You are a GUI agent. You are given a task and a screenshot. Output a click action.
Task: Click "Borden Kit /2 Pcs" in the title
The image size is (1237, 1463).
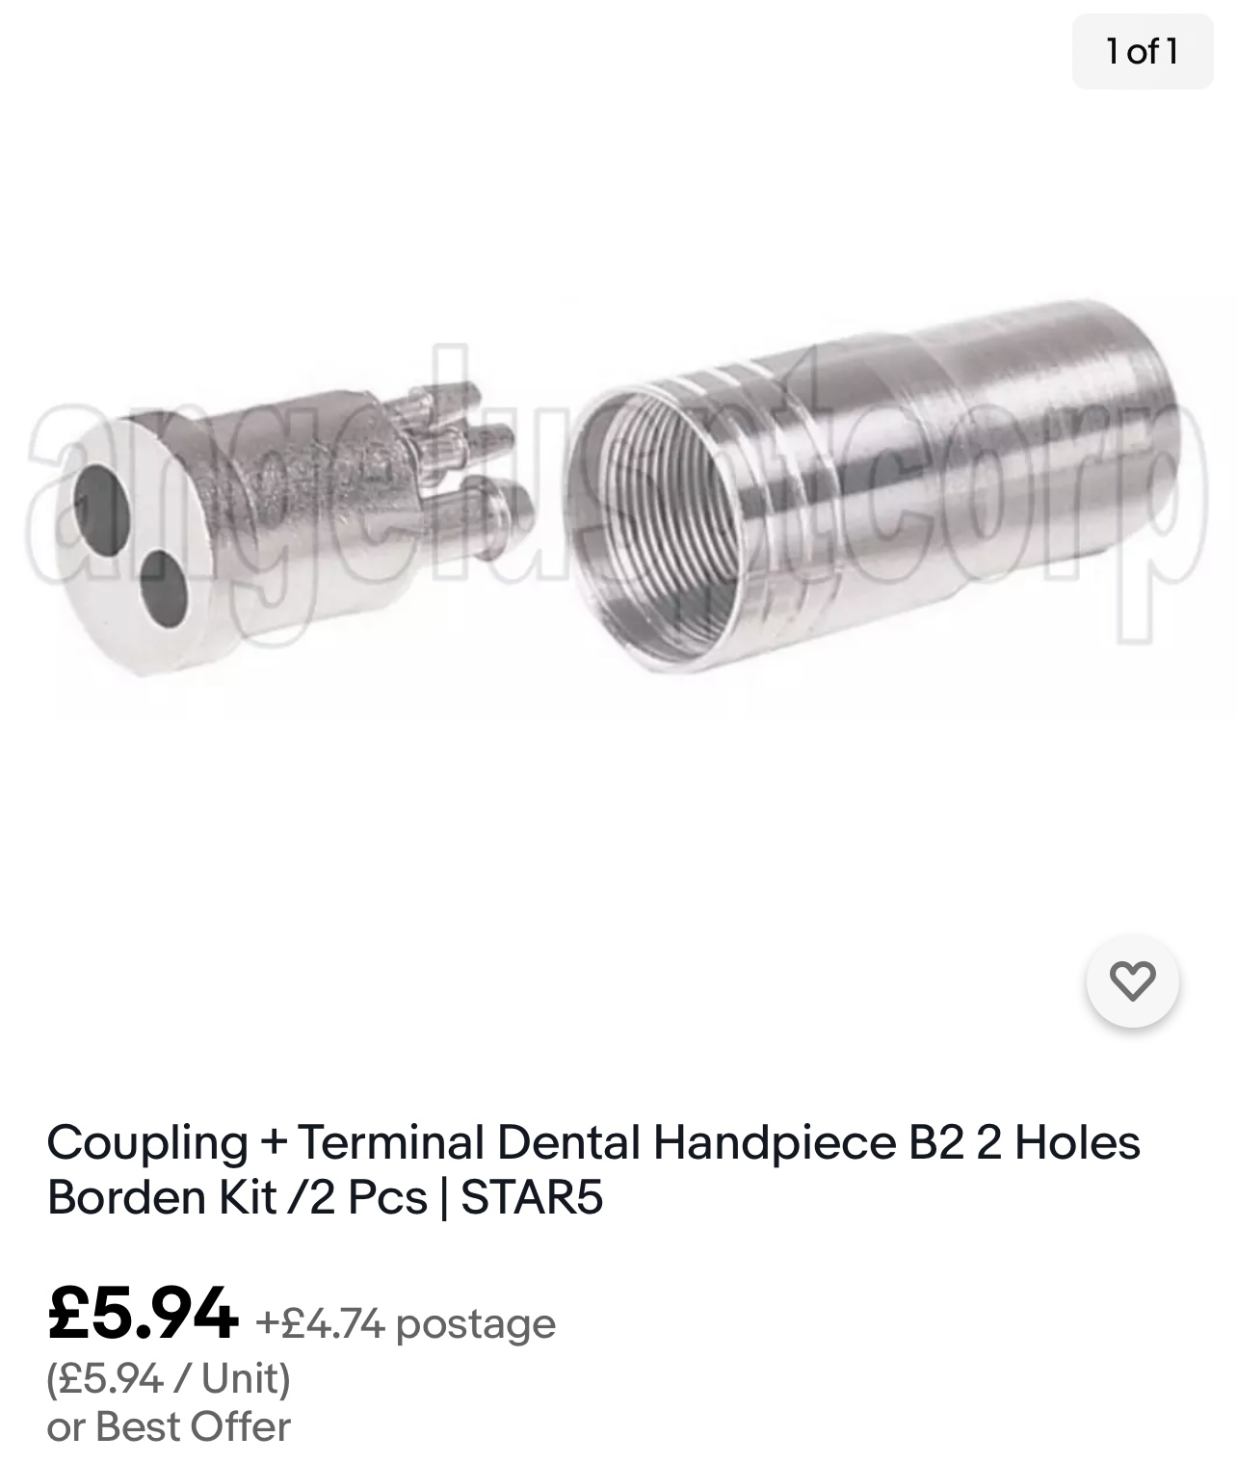[237, 1197]
